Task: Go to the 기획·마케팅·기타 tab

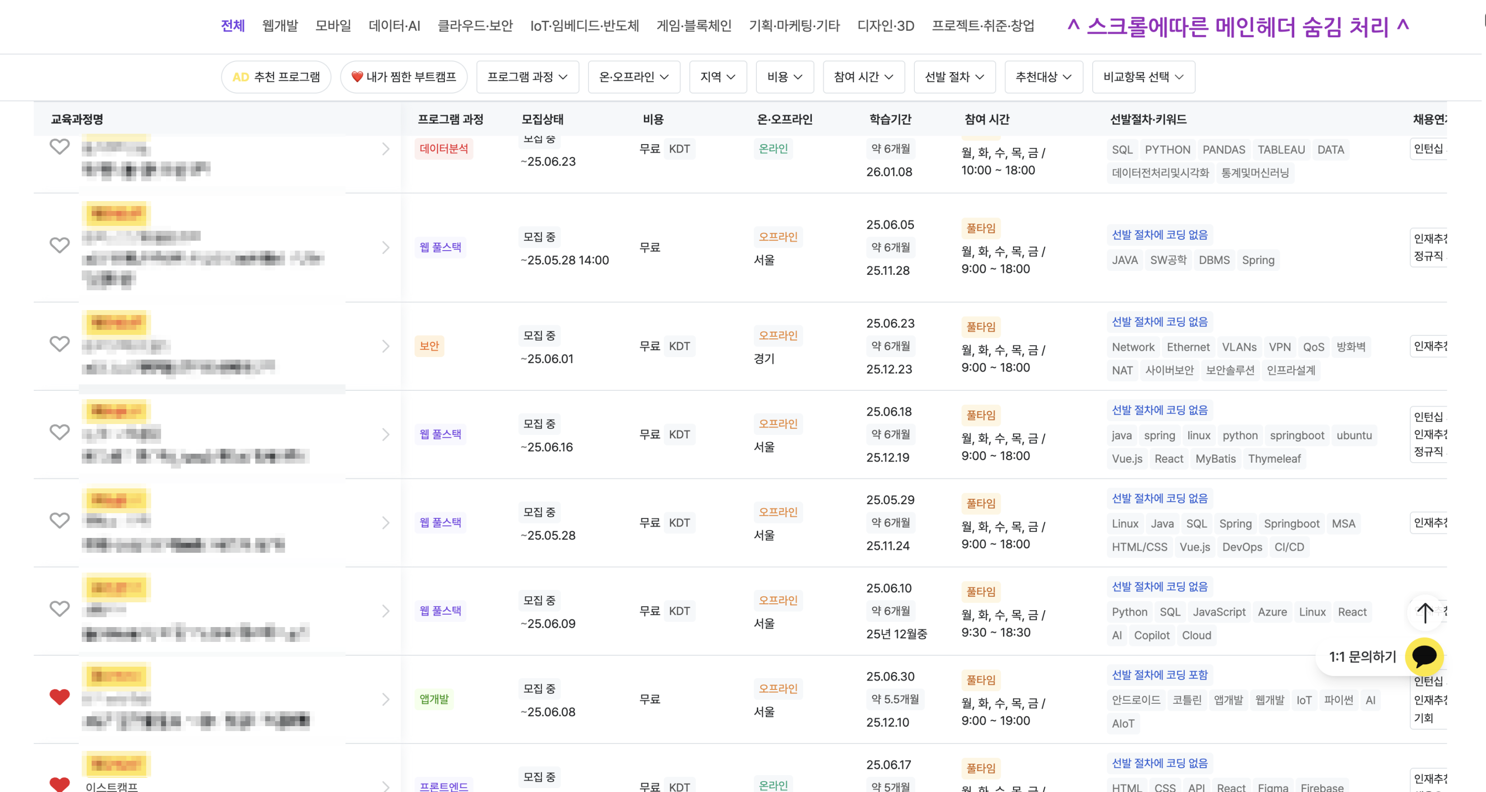Action: tap(795, 26)
